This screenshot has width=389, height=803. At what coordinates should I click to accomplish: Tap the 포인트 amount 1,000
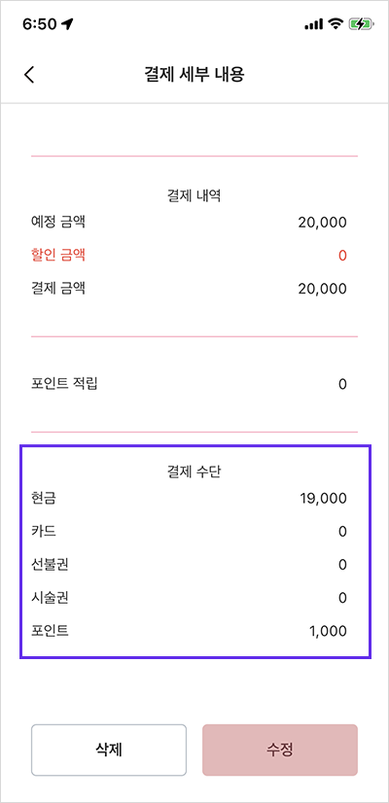pyautogui.click(x=328, y=631)
